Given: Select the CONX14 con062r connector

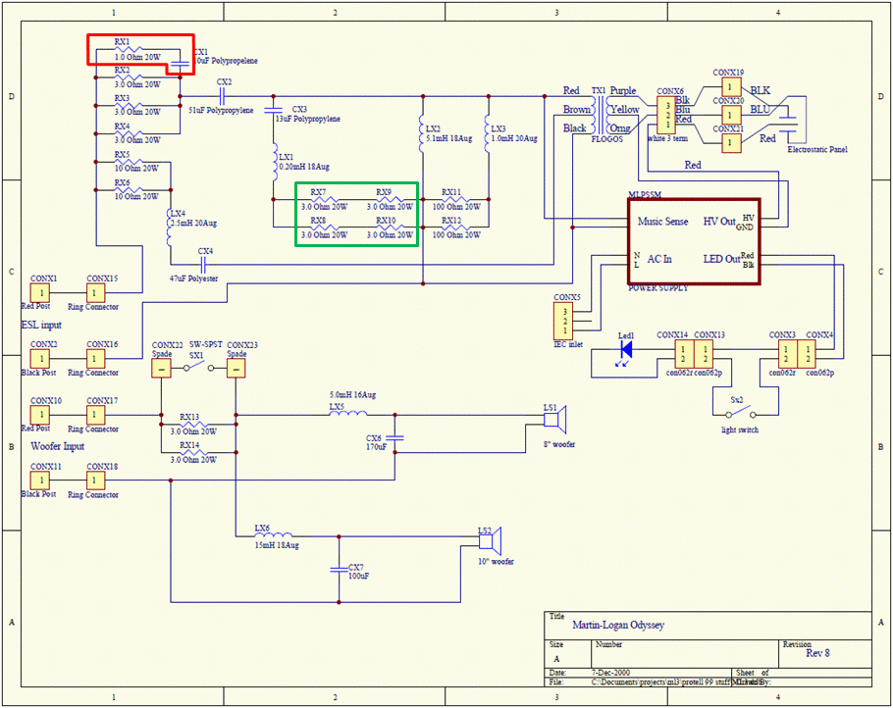Looking at the screenshot, I should pos(683,355).
